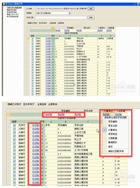Open 列识别 link under 工程数量, upper screenshot
The width and height of the screenshot is (140, 188).
[109, 31]
